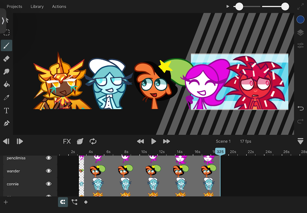
Task: Select the marquee selection tool
Action: pos(7,32)
